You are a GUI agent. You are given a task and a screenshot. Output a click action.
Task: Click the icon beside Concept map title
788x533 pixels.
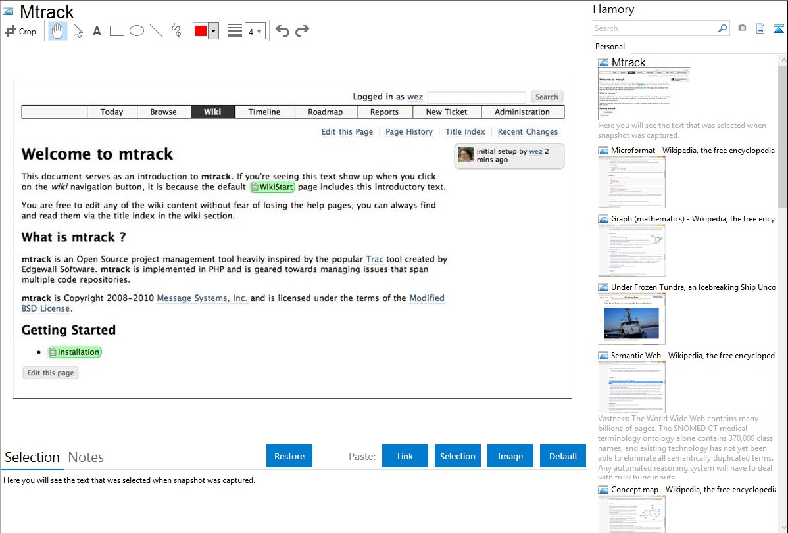[604, 490]
